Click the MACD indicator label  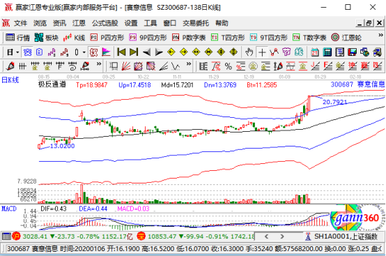(x=9, y=209)
